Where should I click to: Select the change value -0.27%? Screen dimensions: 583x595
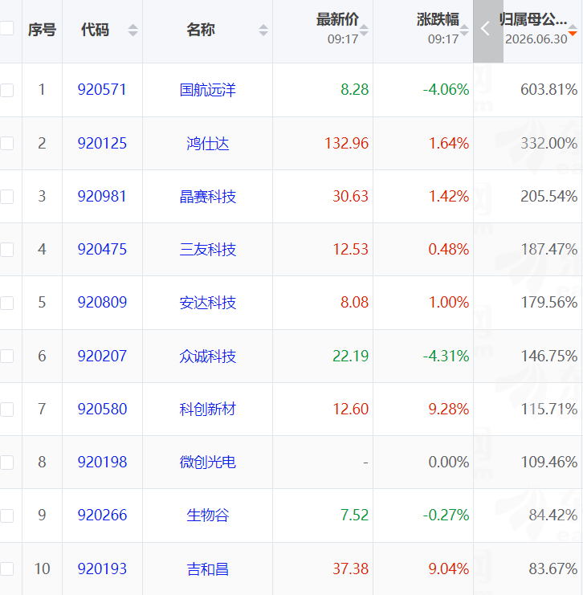446,516
